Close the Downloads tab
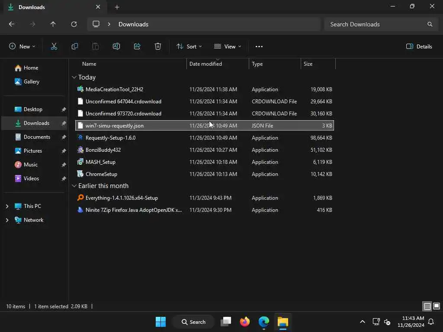443x332 pixels. [98, 7]
